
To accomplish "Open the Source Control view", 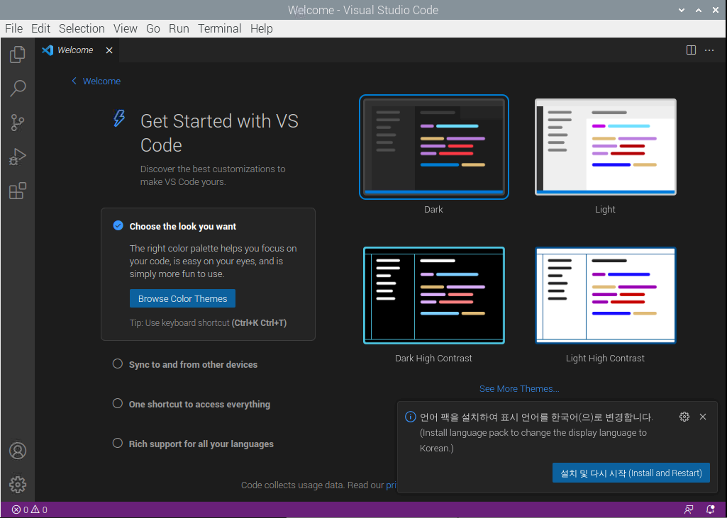I will point(18,123).
